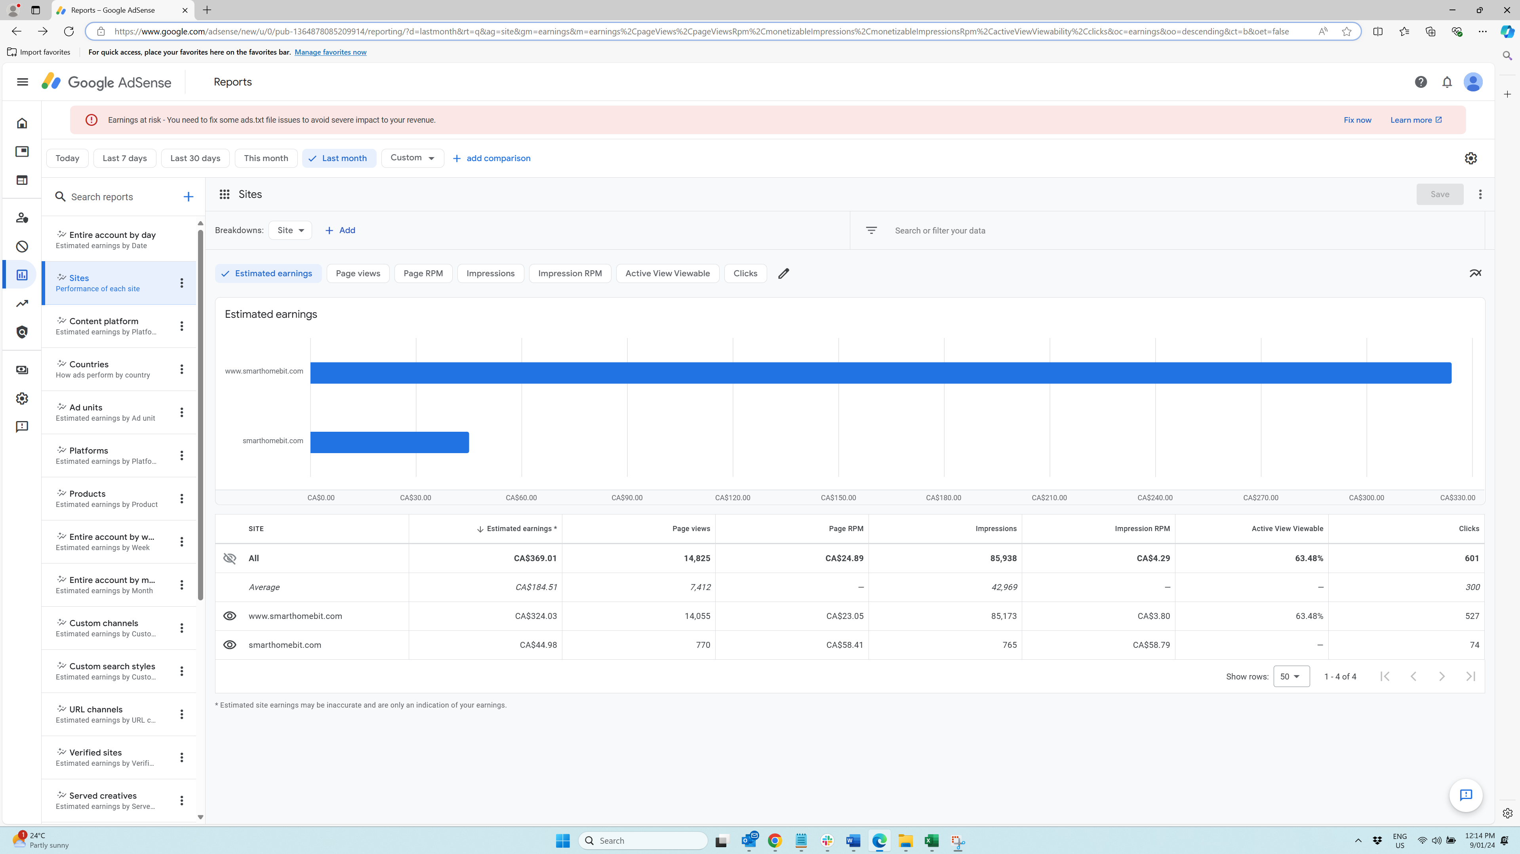Image resolution: width=1520 pixels, height=854 pixels.
Task: Open Privacy & messaging sidebar icon
Action: (22, 218)
